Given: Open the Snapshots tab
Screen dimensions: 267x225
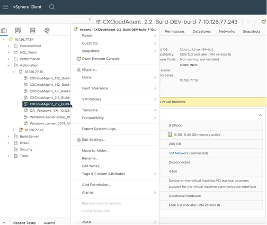Looking at the screenshot, I should click(x=252, y=31).
